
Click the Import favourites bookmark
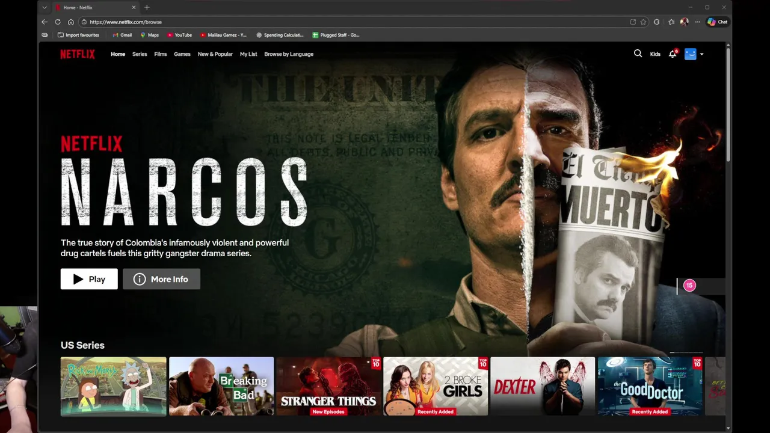(x=78, y=35)
